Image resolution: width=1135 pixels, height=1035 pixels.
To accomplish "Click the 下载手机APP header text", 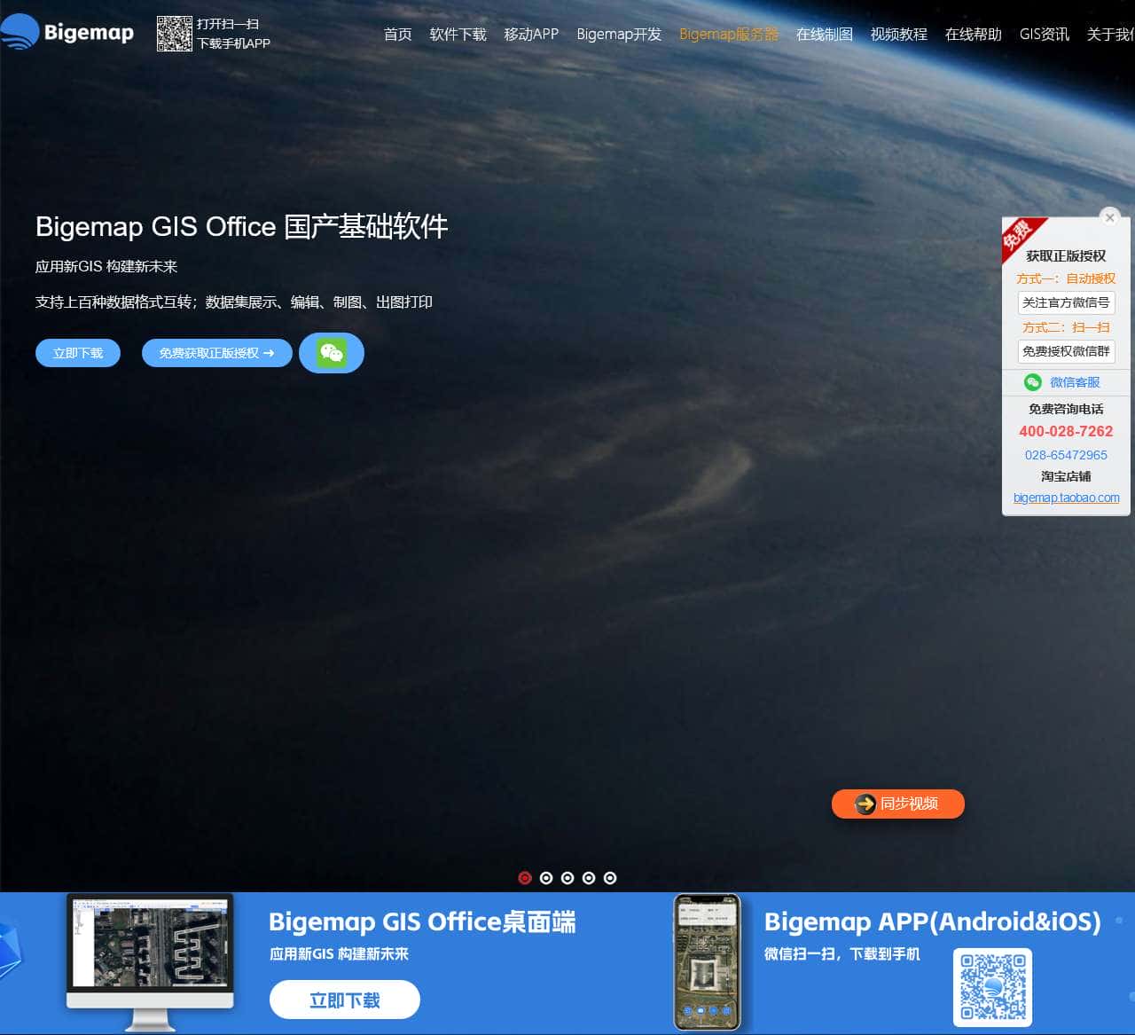I will (x=234, y=43).
